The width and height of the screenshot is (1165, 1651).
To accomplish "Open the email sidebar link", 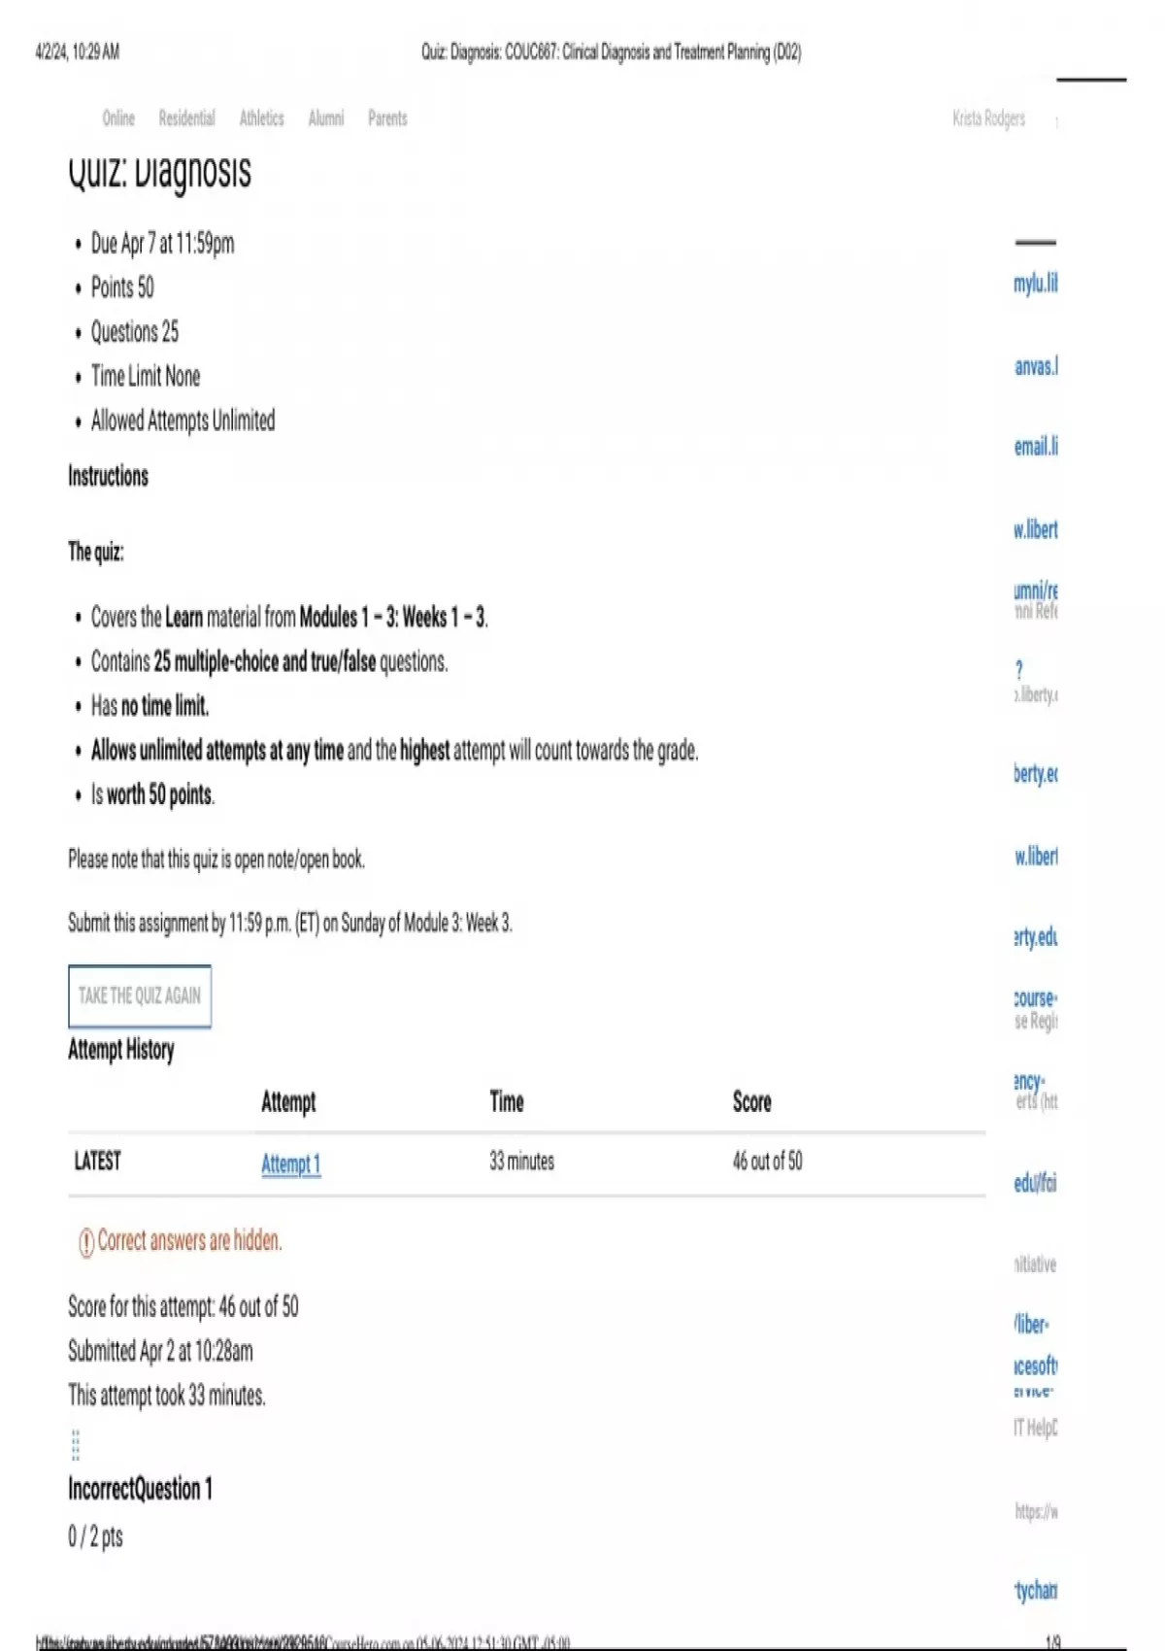I will click(x=1036, y=447).
